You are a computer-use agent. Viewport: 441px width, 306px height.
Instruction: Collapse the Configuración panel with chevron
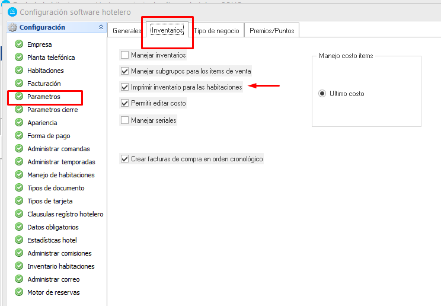pos(101,27)
